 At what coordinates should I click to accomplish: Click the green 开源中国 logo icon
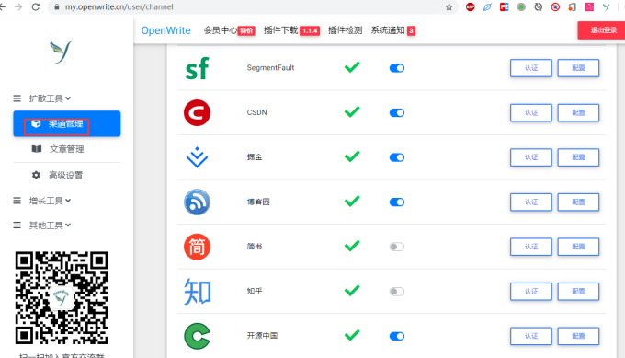pos(197,336)
